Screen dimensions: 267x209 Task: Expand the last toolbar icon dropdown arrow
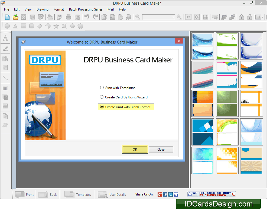263,17
